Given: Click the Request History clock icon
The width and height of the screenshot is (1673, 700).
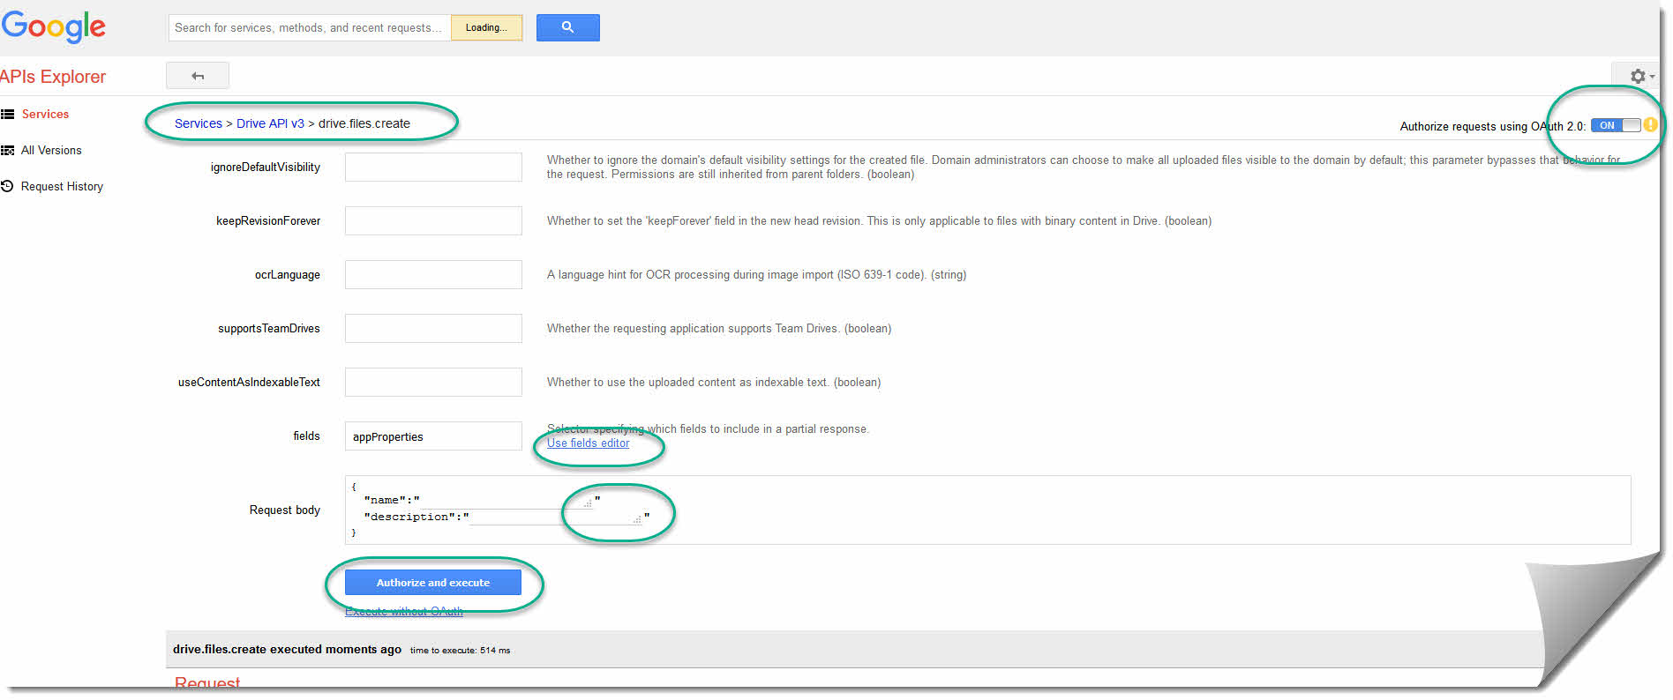Looking at the screenshot, I should pos(8,186).
